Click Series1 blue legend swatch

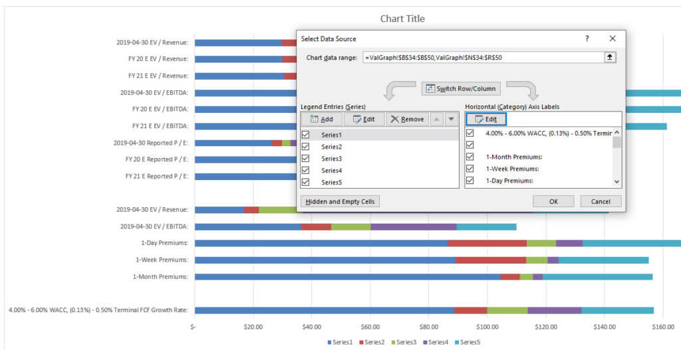pyautogui.click(x=329, y=343)
